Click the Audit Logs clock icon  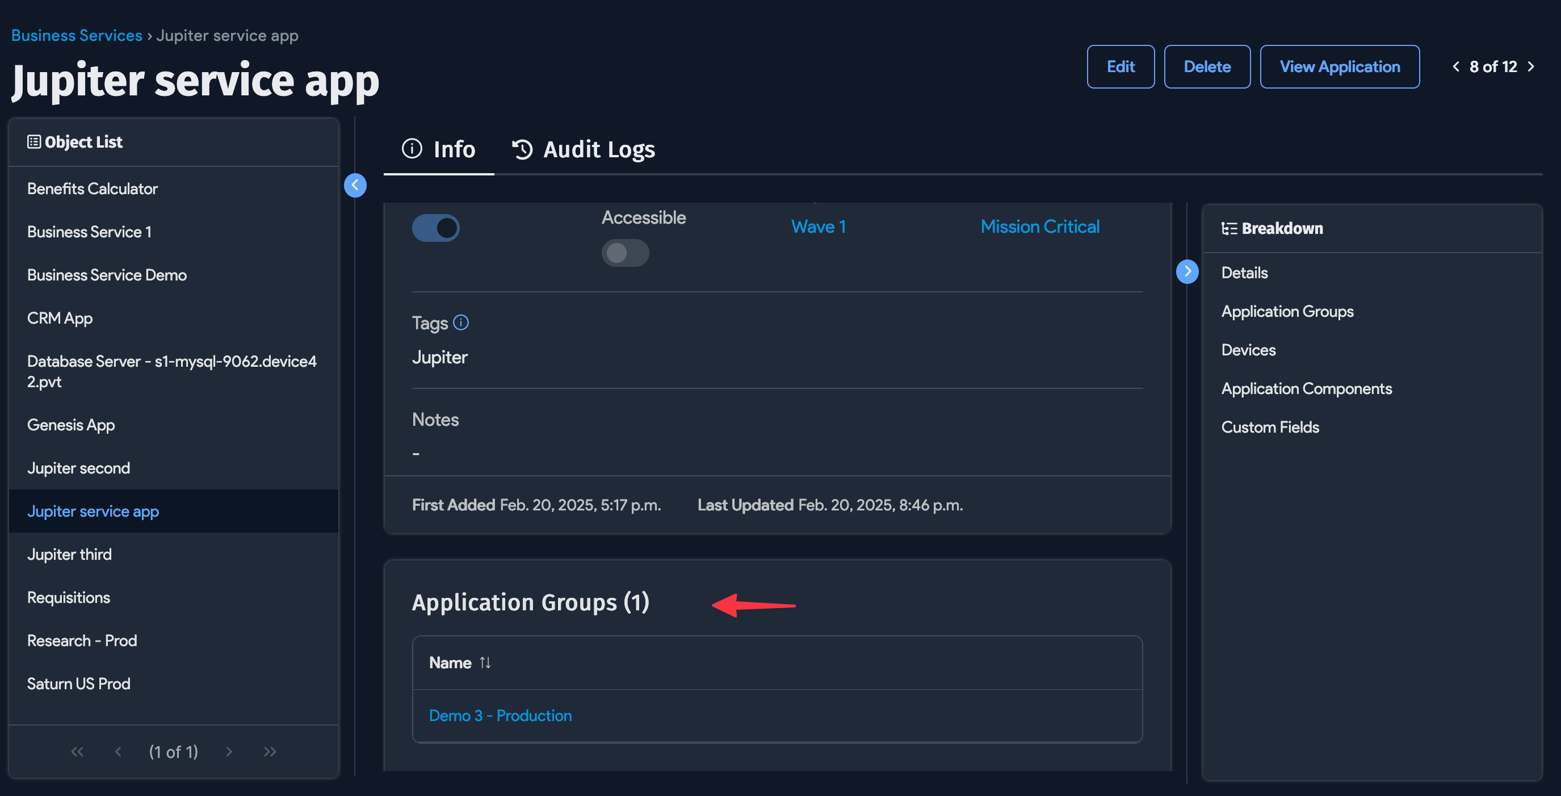(522, 149)
